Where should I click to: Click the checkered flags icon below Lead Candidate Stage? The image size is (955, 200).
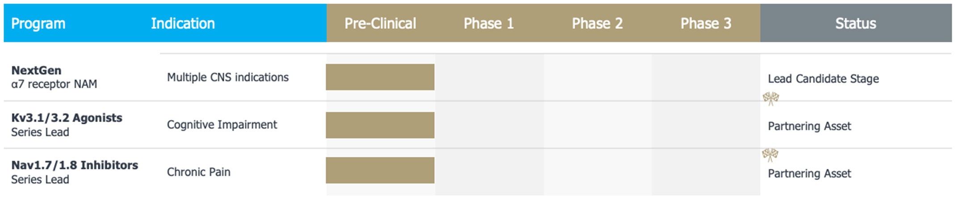click(x=770, y=98)
